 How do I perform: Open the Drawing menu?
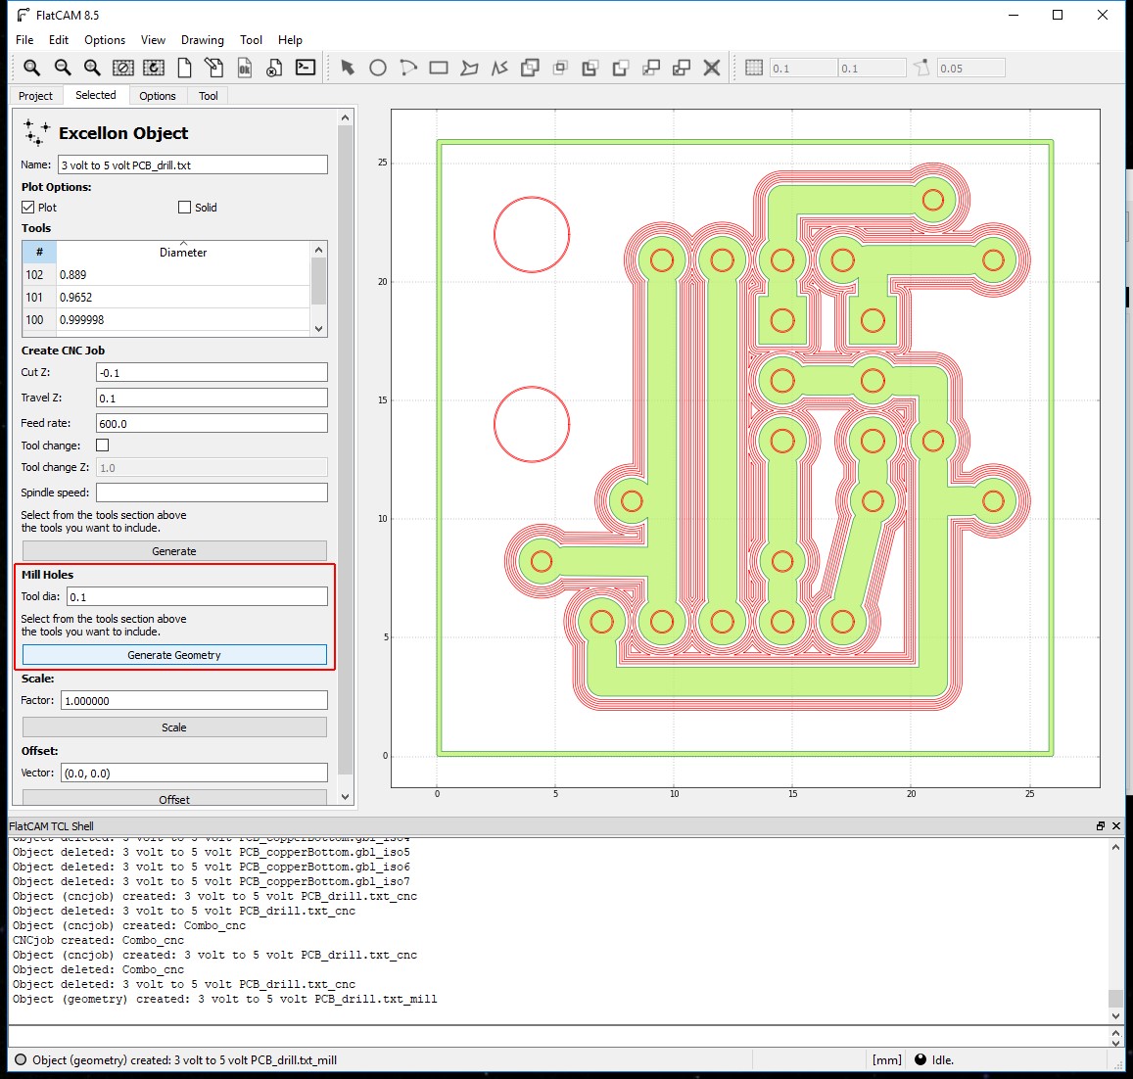coord(203,40)
